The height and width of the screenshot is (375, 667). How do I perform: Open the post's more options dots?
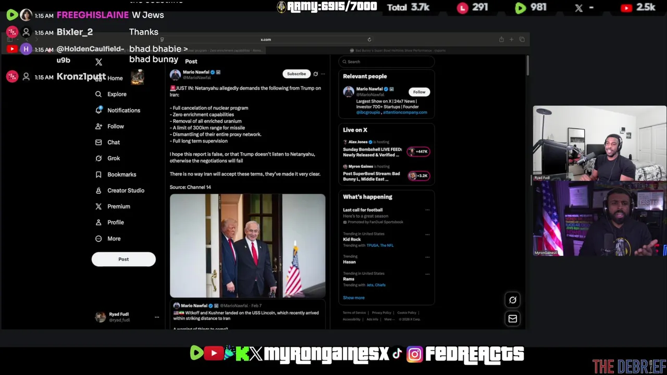(323, 74)
